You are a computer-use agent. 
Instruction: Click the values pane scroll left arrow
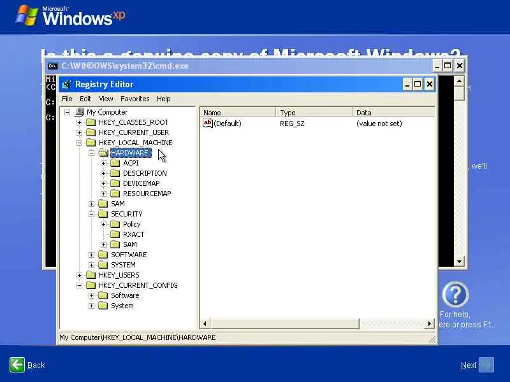pyautogui.click(x=205, y=323)
